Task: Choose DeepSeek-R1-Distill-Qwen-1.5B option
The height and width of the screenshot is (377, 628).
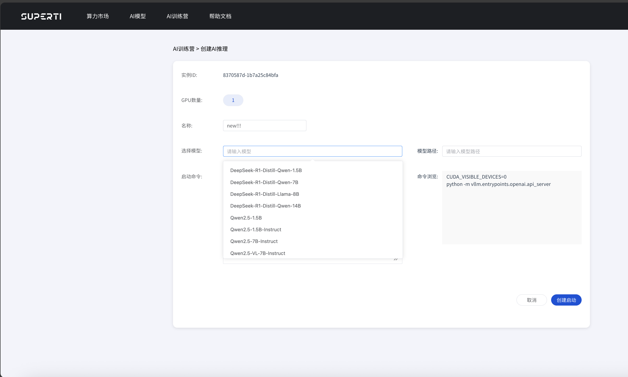Action: tap(313, 170)
